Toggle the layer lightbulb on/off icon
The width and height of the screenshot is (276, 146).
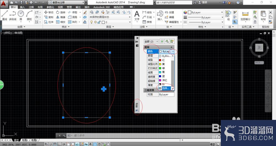point(91,22)
